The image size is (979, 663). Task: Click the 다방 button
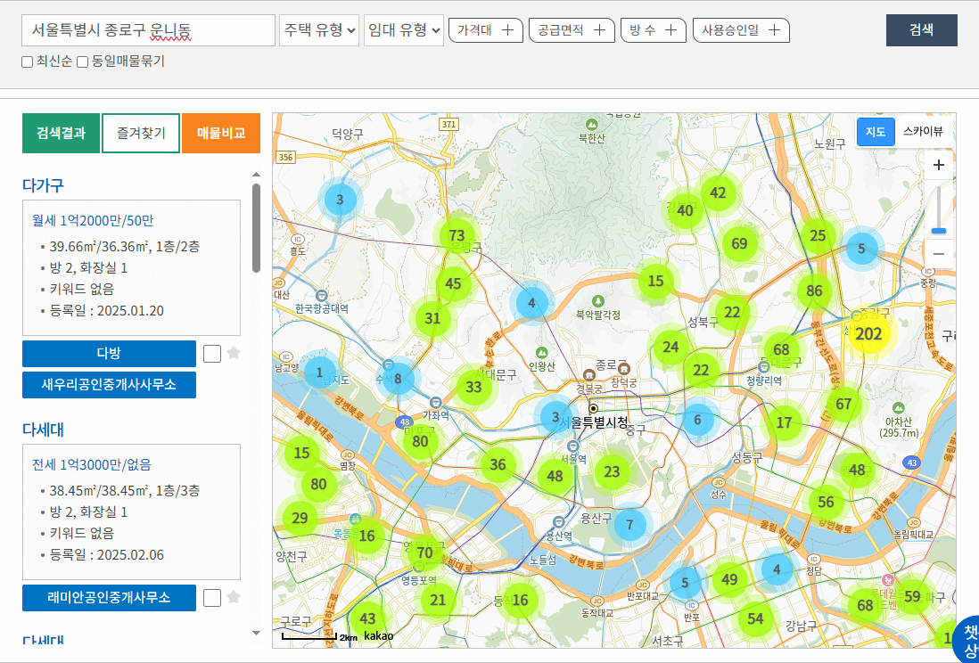(x=110, y=354)
